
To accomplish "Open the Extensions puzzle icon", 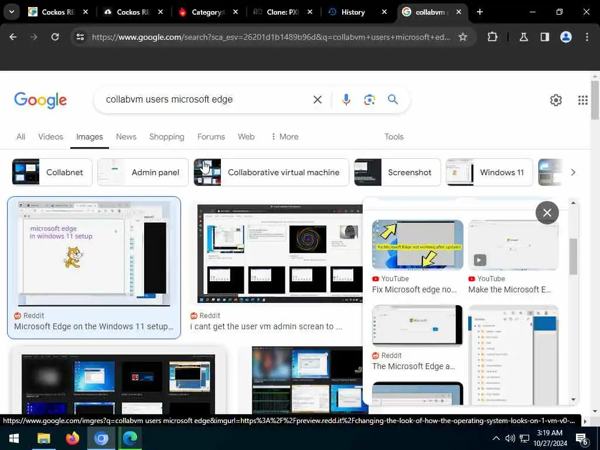I will point(492,37).
